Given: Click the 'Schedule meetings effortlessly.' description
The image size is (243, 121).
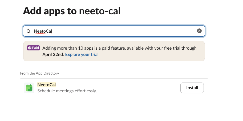Looking at the screenshot, I should tap(67, 91).
